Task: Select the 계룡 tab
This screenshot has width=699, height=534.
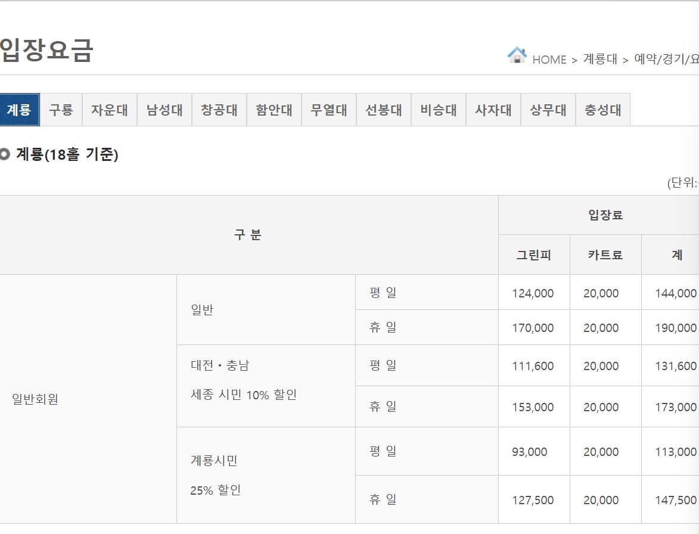Action: 20,110
